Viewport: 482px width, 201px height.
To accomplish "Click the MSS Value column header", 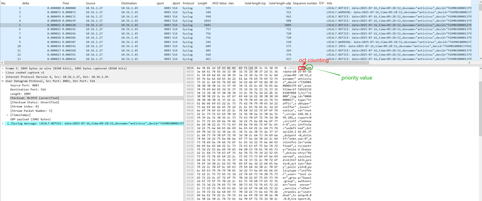I will [x=220, y=3].
